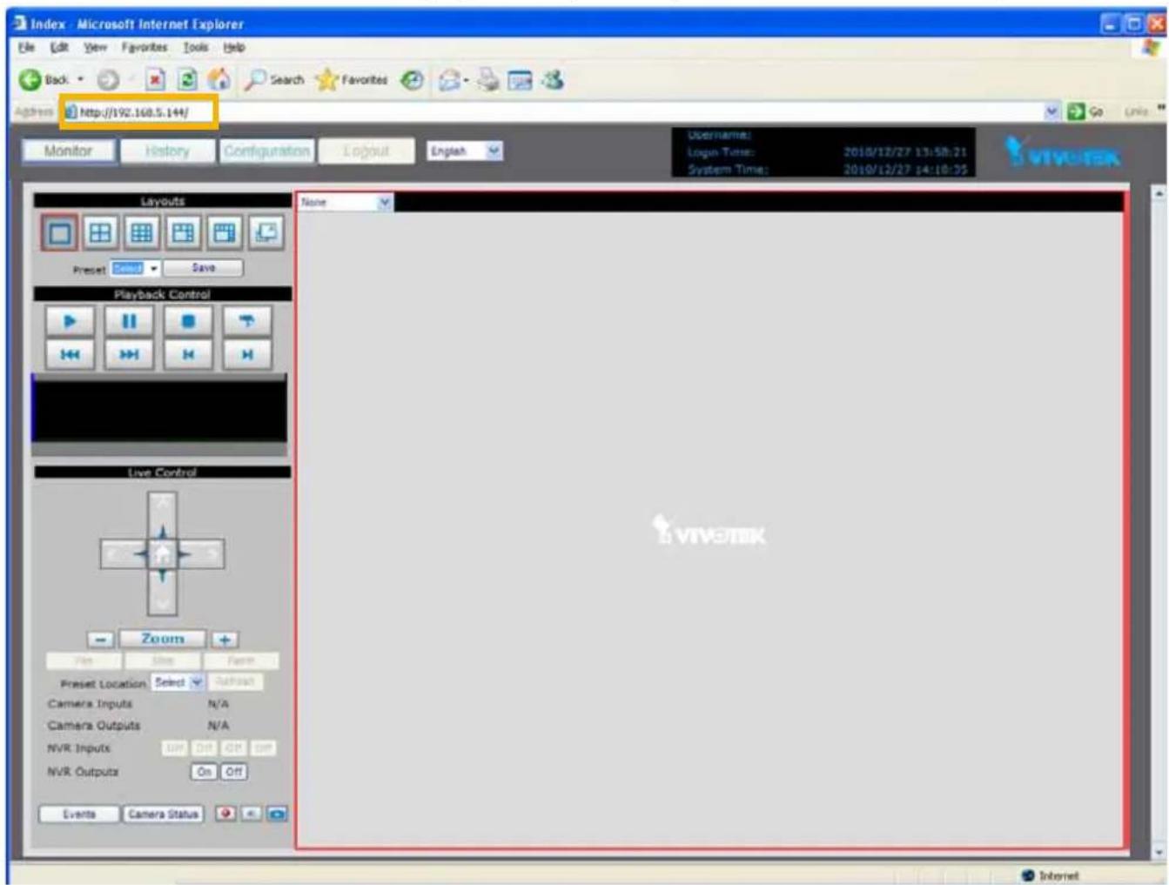Open the Preset layout dropdown
The image size is (1169, 885).
pyautogui.click(x=136, y=269)
